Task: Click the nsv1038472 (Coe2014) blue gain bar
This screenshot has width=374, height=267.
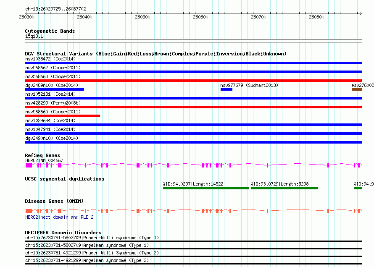Action: [x=193, y=63]
